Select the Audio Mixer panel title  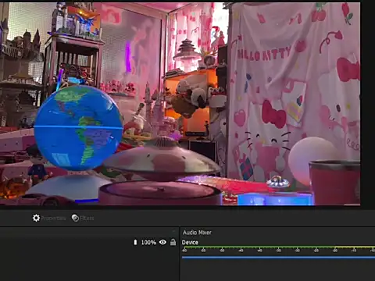[x=197, y=233]
